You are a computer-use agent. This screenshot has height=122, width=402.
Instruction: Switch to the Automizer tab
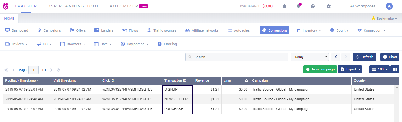coord(129,6)
